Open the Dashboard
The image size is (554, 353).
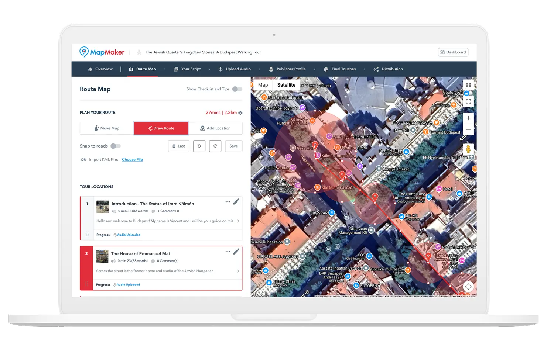pos(453,52)
